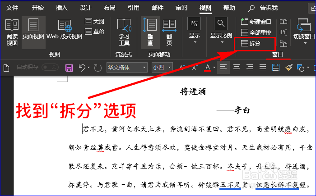Click the text 君不见，黄河之水天上来
Viewport: 316px width, 196px height.
pyautogui.click(x=122, y=129)
